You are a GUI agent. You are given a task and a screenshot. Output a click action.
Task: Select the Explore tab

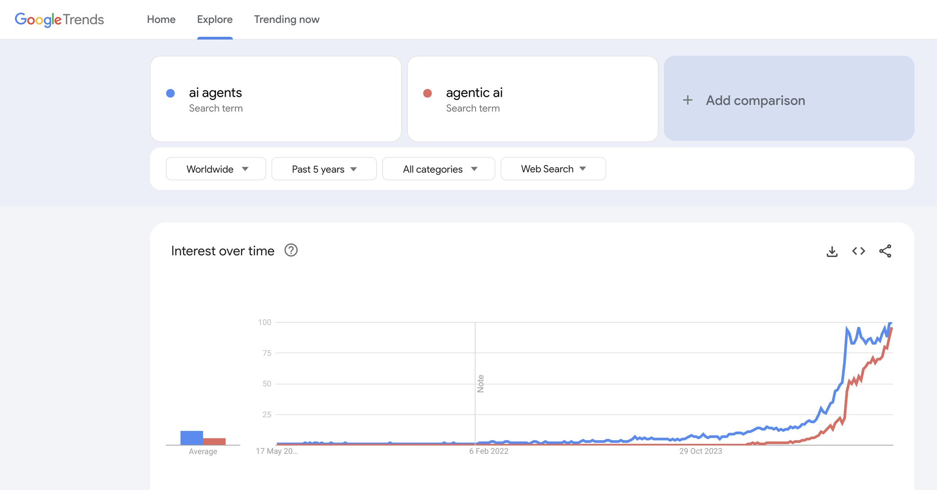[x=215, y=20]
